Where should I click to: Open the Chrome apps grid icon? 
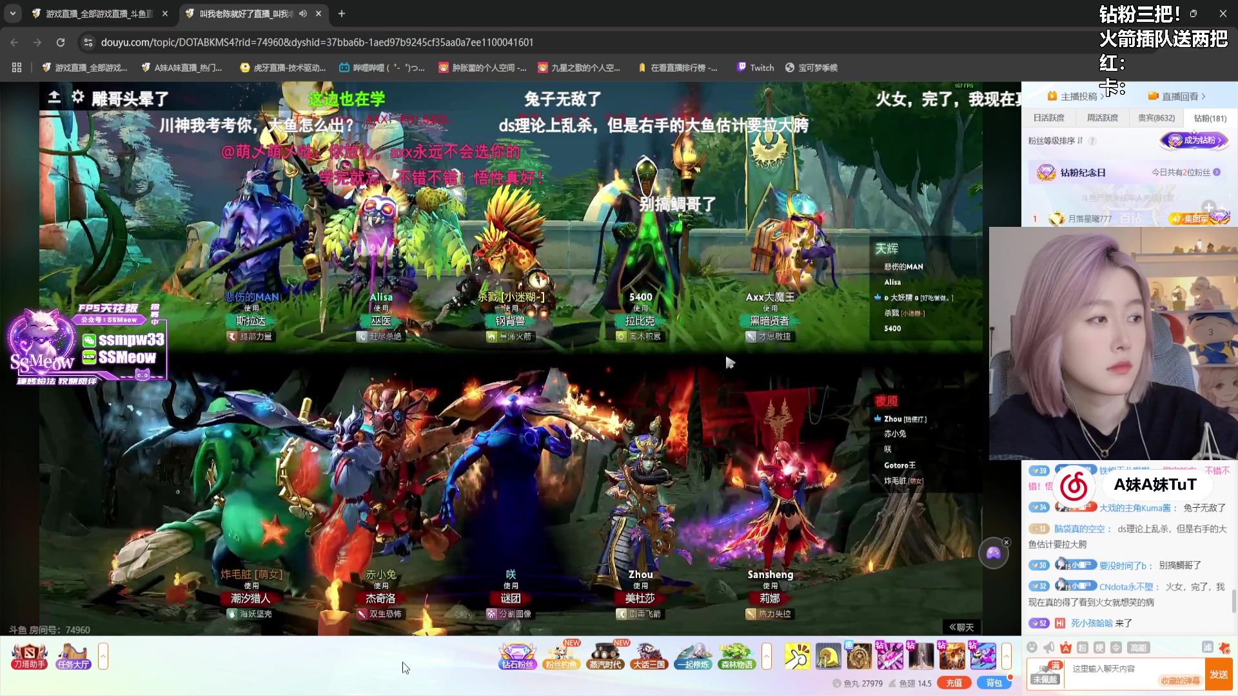tap(17, 68)
